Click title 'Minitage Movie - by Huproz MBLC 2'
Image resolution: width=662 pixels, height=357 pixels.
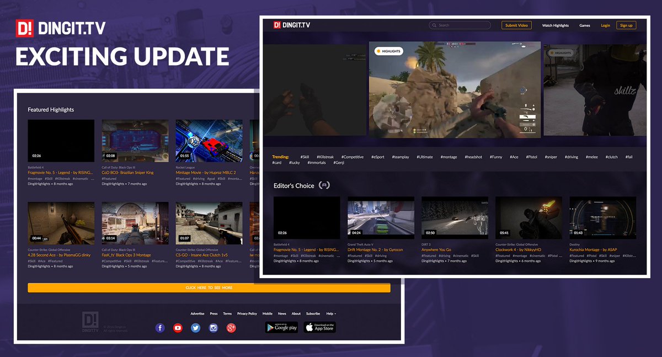coord(206,173)
